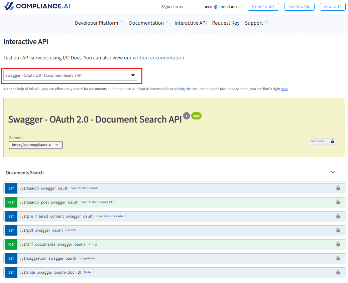Open the API selection dropdown
The image size is (348, 283).
coord(70,75)
